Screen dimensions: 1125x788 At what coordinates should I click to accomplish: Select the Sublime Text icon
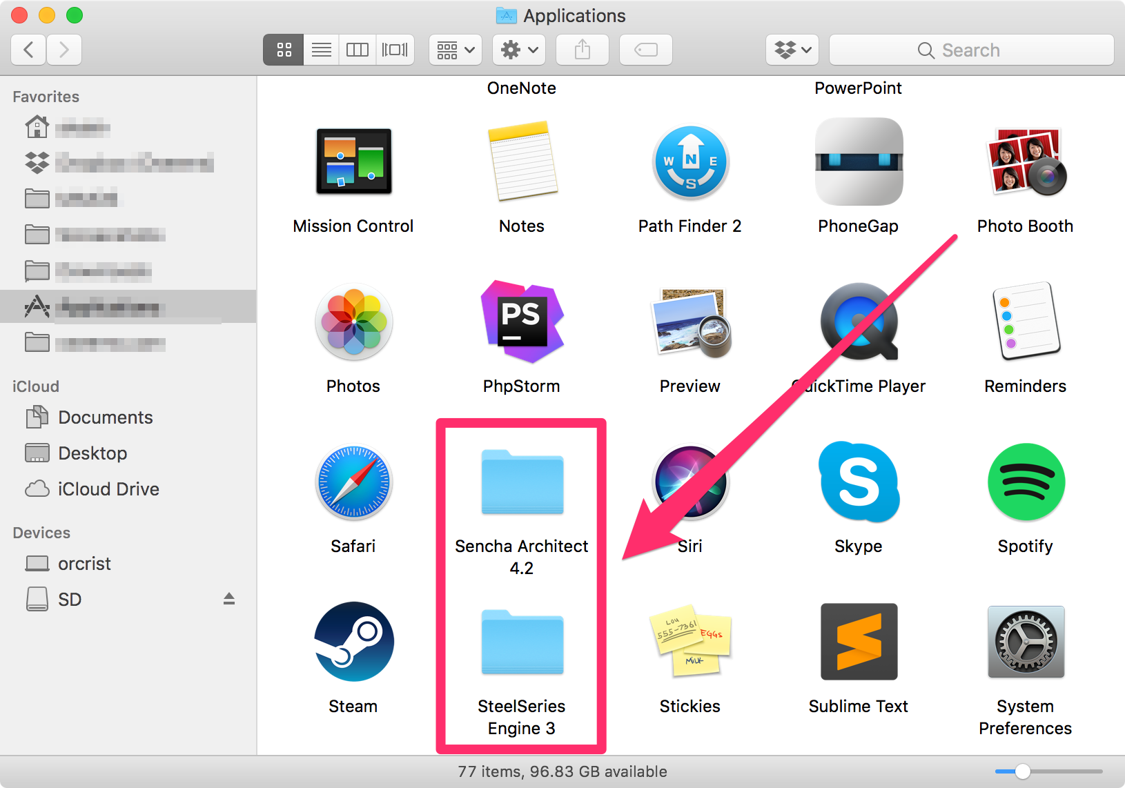click(858, 642)
